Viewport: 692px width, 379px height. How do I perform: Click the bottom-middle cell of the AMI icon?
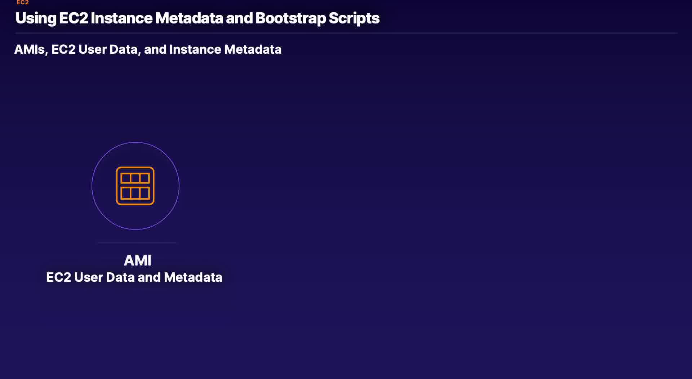[x=135, y=193]
